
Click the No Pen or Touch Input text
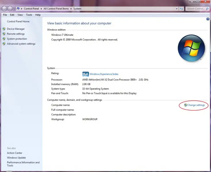(x=110, y=93)
